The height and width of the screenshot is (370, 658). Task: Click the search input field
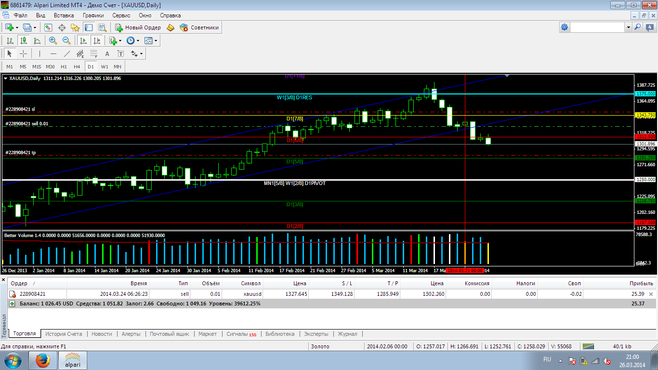[x=598, y=27]
